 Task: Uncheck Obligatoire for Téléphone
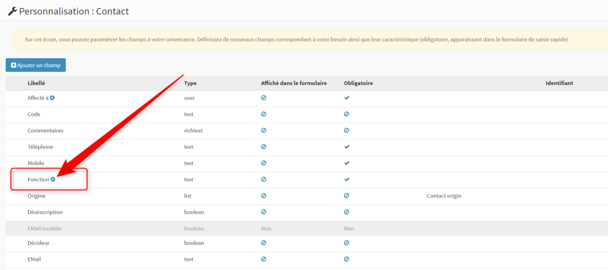pos(347,147)
